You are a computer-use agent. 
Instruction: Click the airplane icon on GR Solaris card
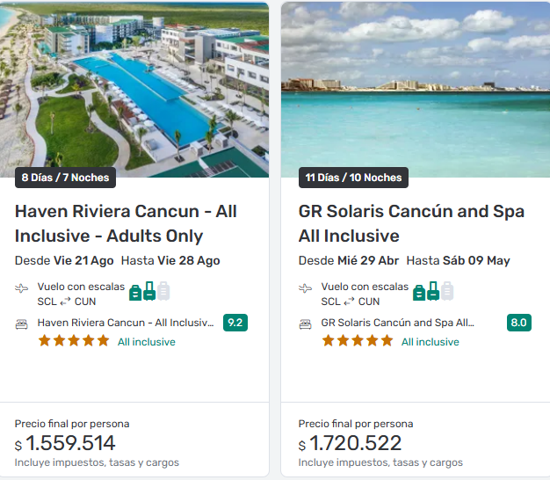[306, 287]
